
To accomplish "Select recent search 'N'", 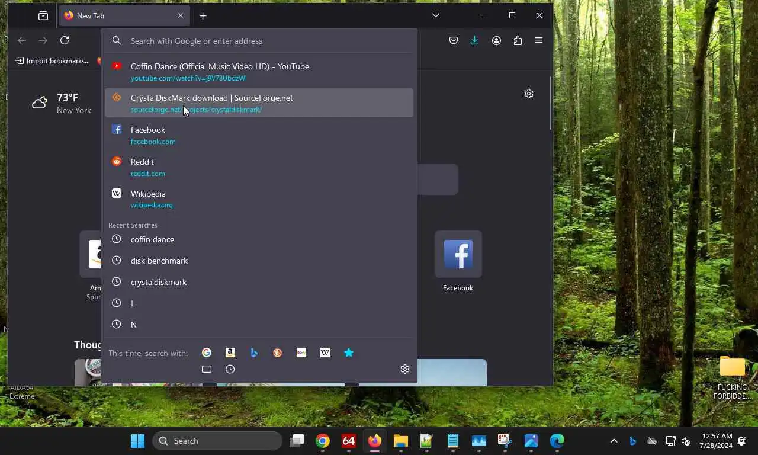I will coord(259,325).
